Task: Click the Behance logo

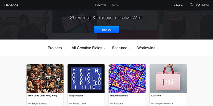Action: coord(11,5)
